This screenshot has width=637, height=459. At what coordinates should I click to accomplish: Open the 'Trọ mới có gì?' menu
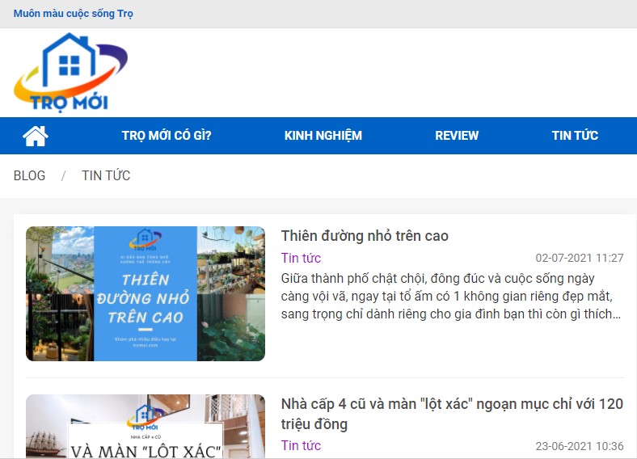[167, 136]
